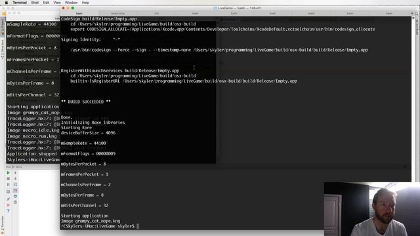Clear console with the trash icon
The image size is (420, 236).
coord(15,202)
